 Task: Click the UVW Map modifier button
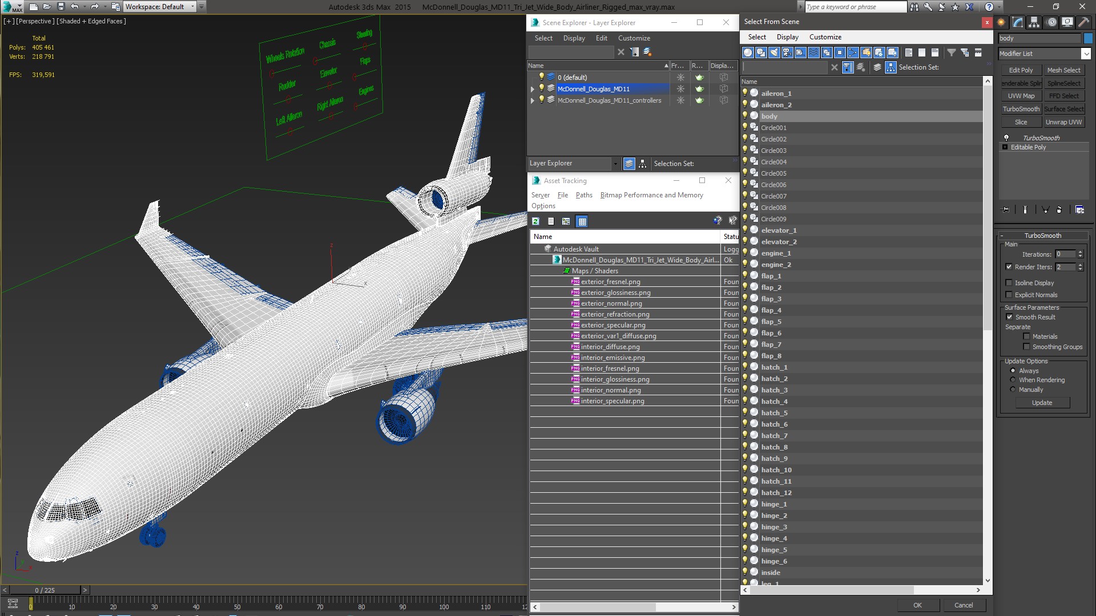point(1021,96)
